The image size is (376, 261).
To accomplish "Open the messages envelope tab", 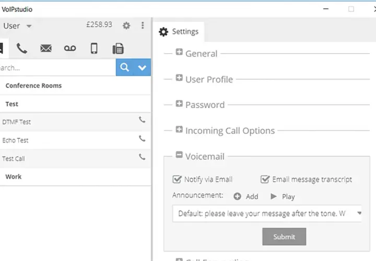I will tap(46, 49).
